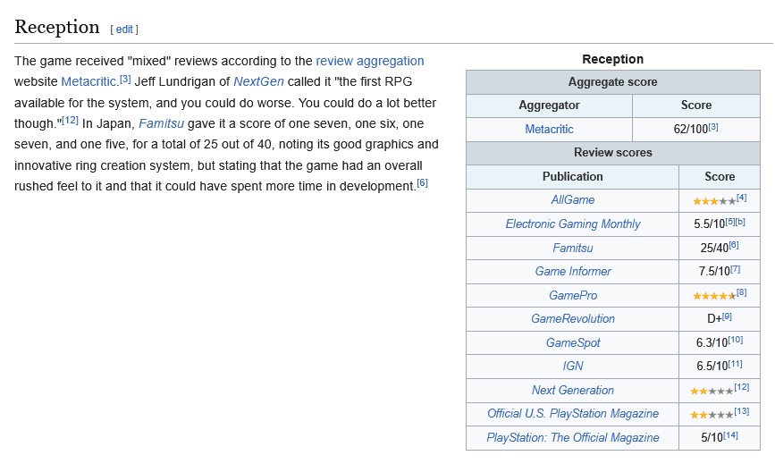Open the GameRevolution link
This screenshot has height=464, width=775.
pos(572,319)
